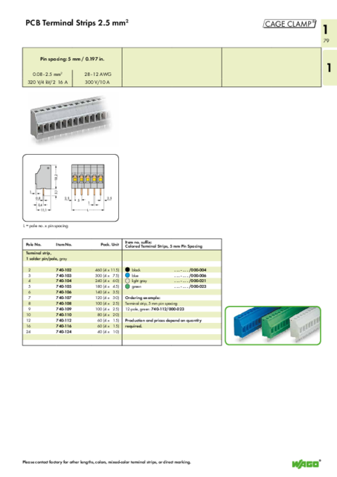This screenshot has height=477, width=337.
Task: Click the PCB Terminal Strips title
Action: click(77, 23)
